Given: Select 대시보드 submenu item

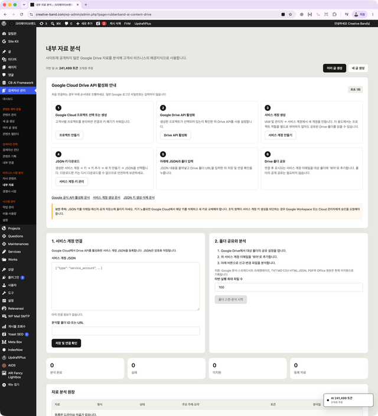Looking at the screenshot, I should 8,99.
